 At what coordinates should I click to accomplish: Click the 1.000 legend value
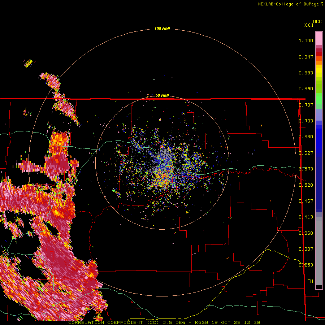coord(306,40)
